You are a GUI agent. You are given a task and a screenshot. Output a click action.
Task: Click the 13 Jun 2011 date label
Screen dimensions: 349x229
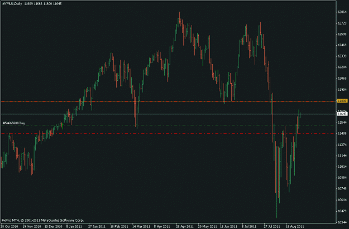228,227
